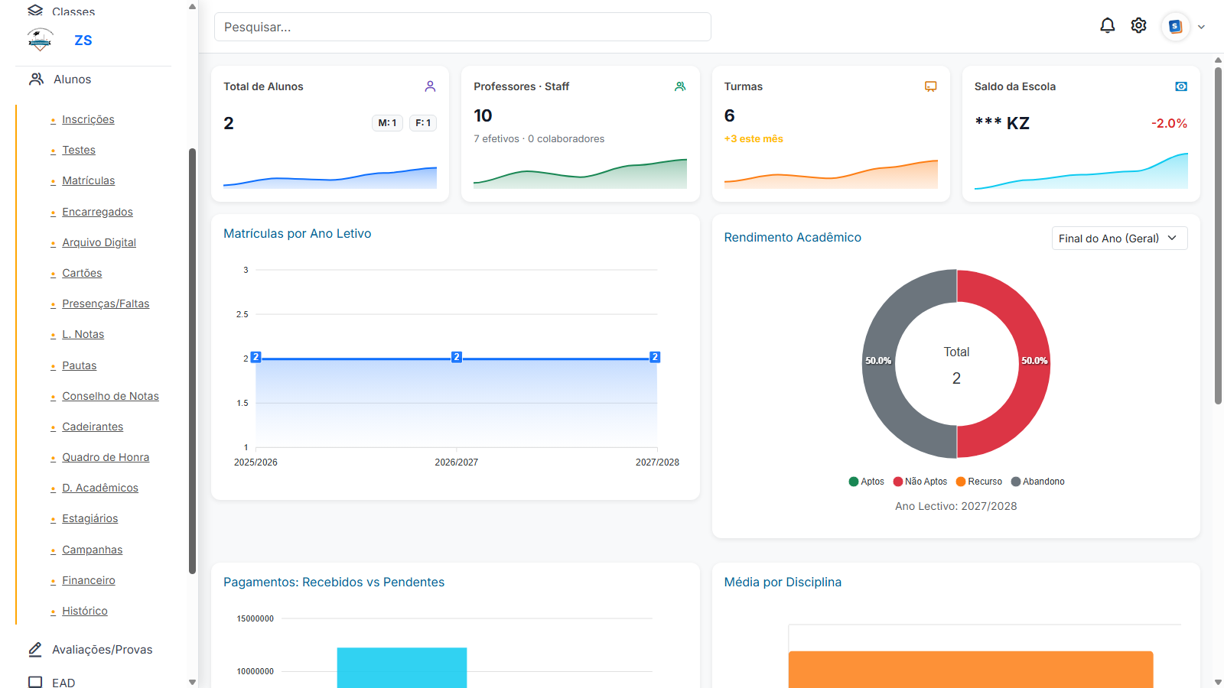The height and width of the screenshot is (688, 1224).
Task: Click the Turmas board icon
Action: coord(930,86)
